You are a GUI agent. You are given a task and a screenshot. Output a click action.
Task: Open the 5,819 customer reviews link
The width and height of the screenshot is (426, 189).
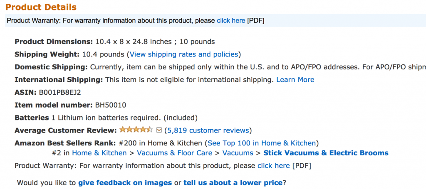(x=208, y=130)
